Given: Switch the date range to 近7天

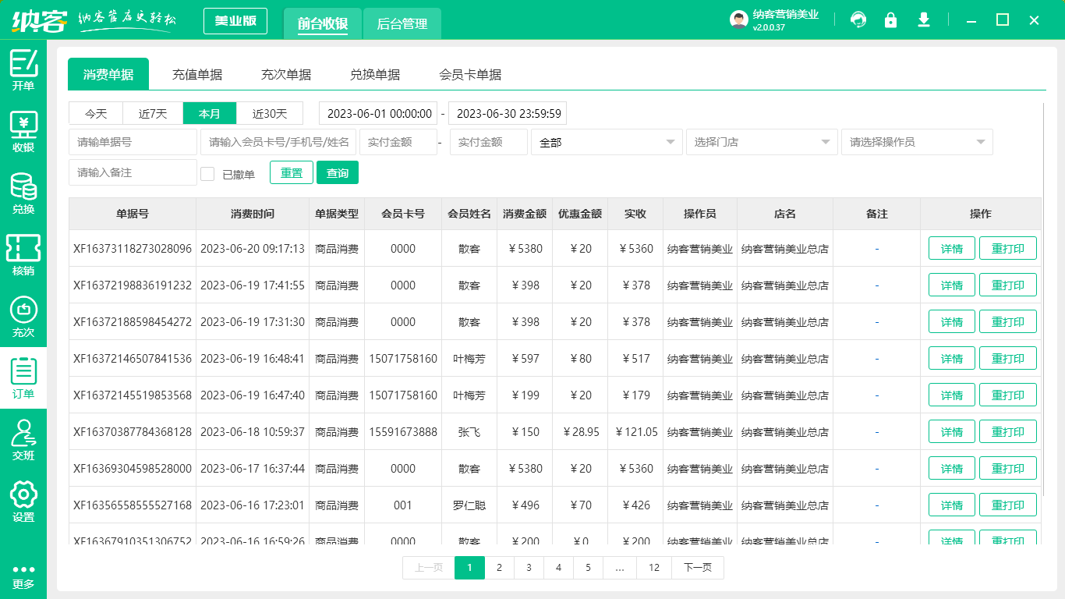Looking at the screenshot, I should [x=152, y=113].
